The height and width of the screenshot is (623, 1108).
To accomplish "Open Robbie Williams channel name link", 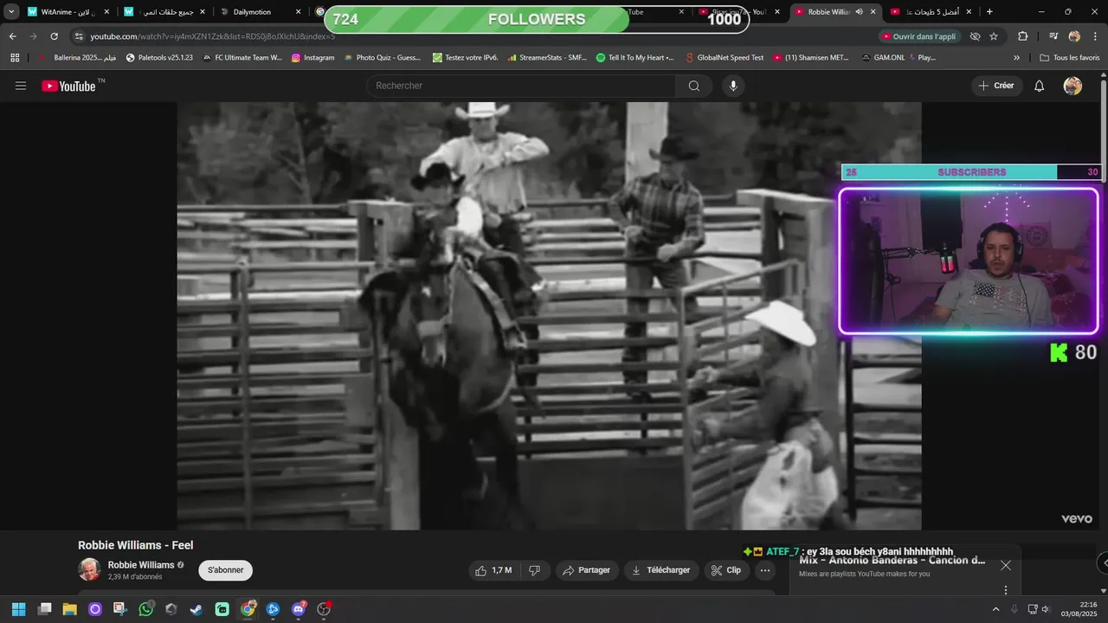I will coord(141,565).
